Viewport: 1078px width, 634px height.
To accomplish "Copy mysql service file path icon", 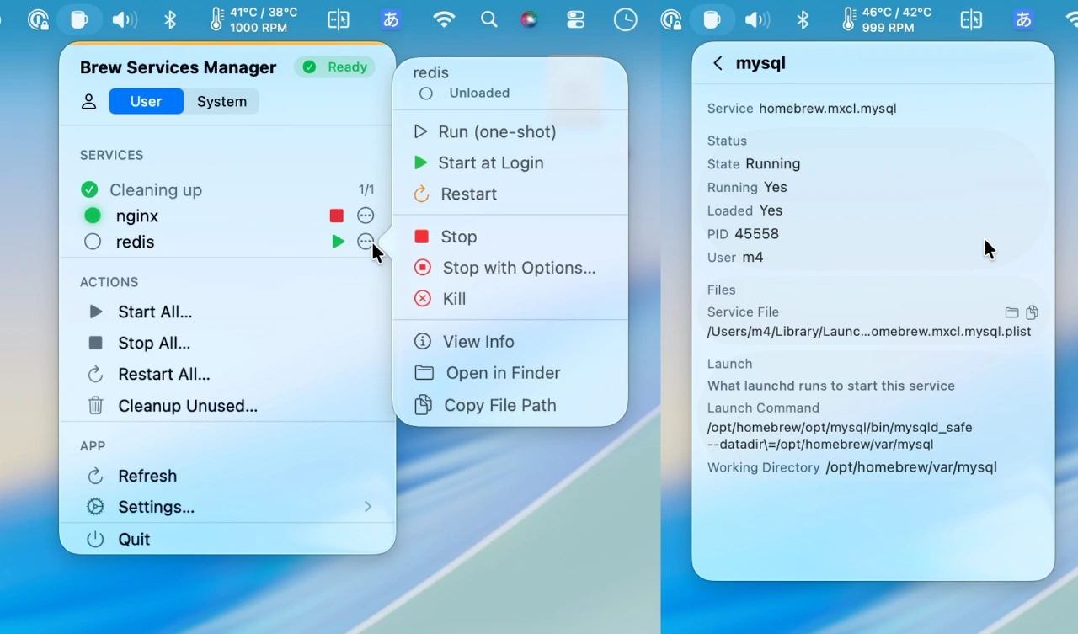I will pyautogui.click(x=1032, y=312).
